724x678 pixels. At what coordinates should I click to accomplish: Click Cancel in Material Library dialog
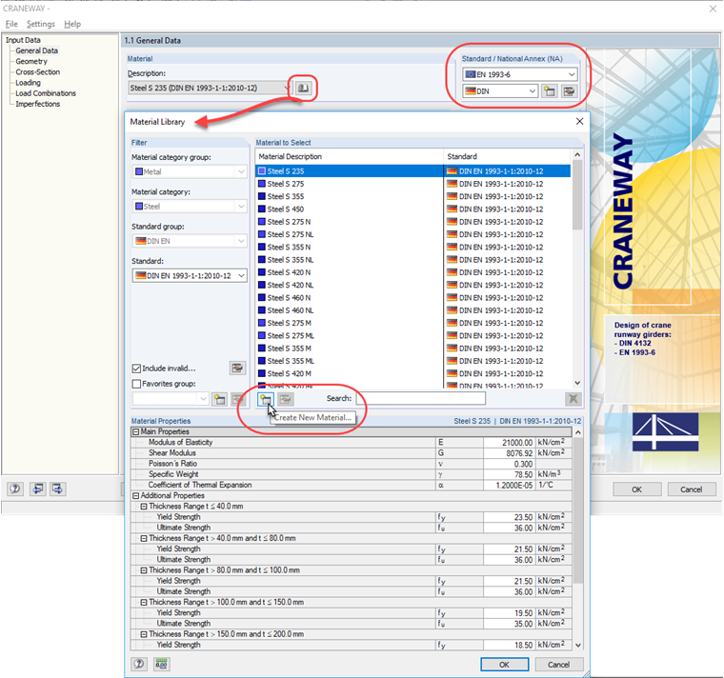point(558,665)
